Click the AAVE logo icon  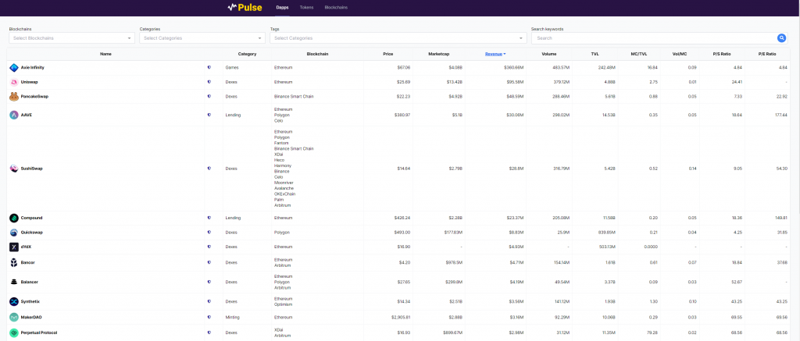[14, 115]
